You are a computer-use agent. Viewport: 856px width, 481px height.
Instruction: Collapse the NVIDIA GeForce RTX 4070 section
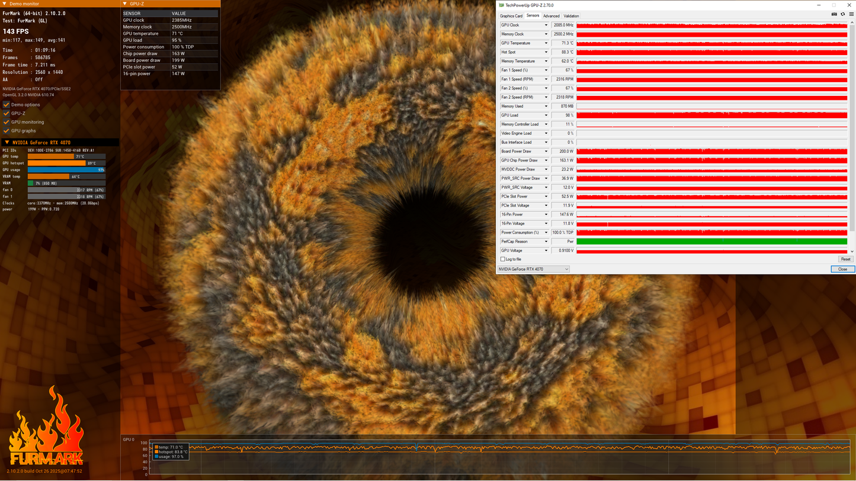point(7,143)
